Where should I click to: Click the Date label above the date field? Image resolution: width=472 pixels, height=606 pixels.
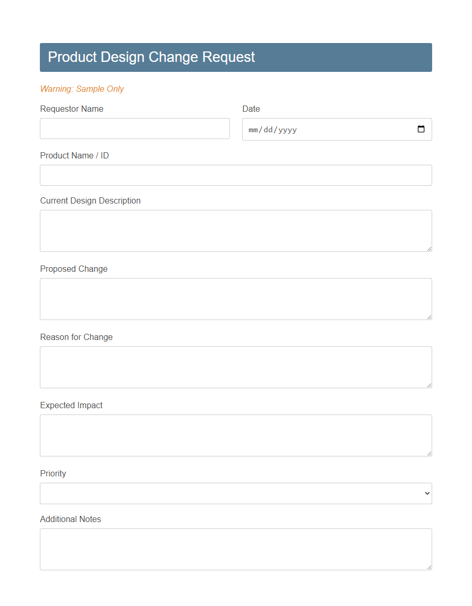[251, 109]
